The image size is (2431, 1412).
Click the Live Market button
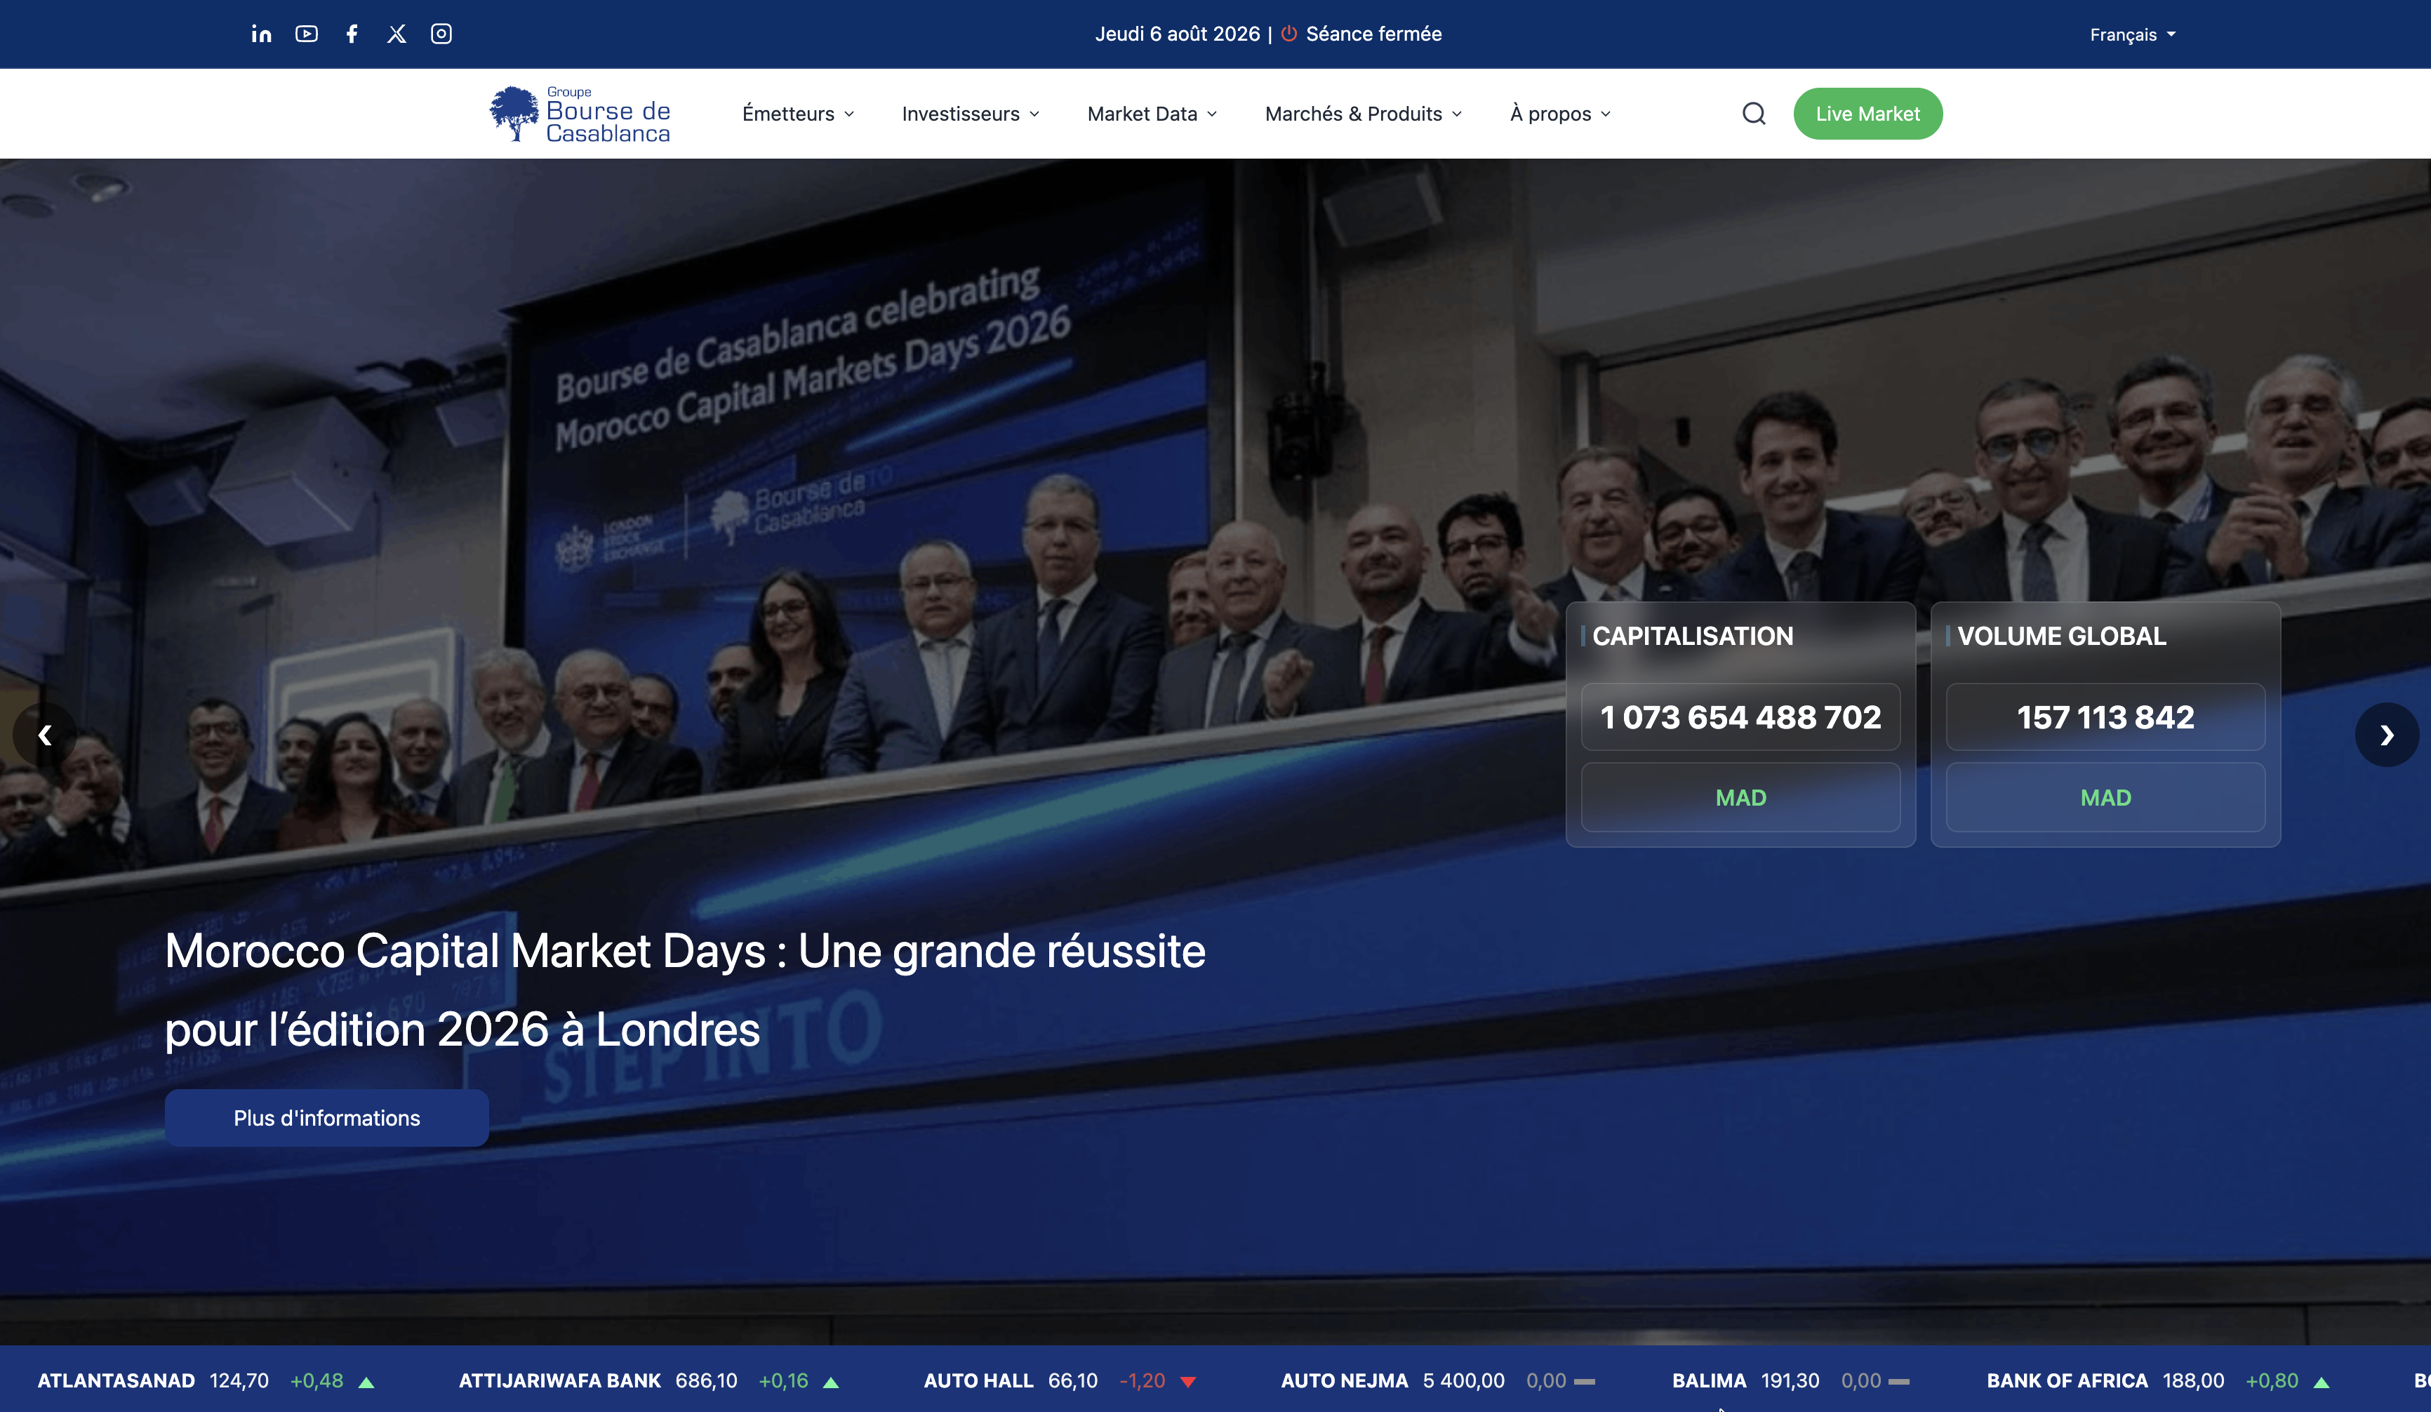(x=1867, y=114)
